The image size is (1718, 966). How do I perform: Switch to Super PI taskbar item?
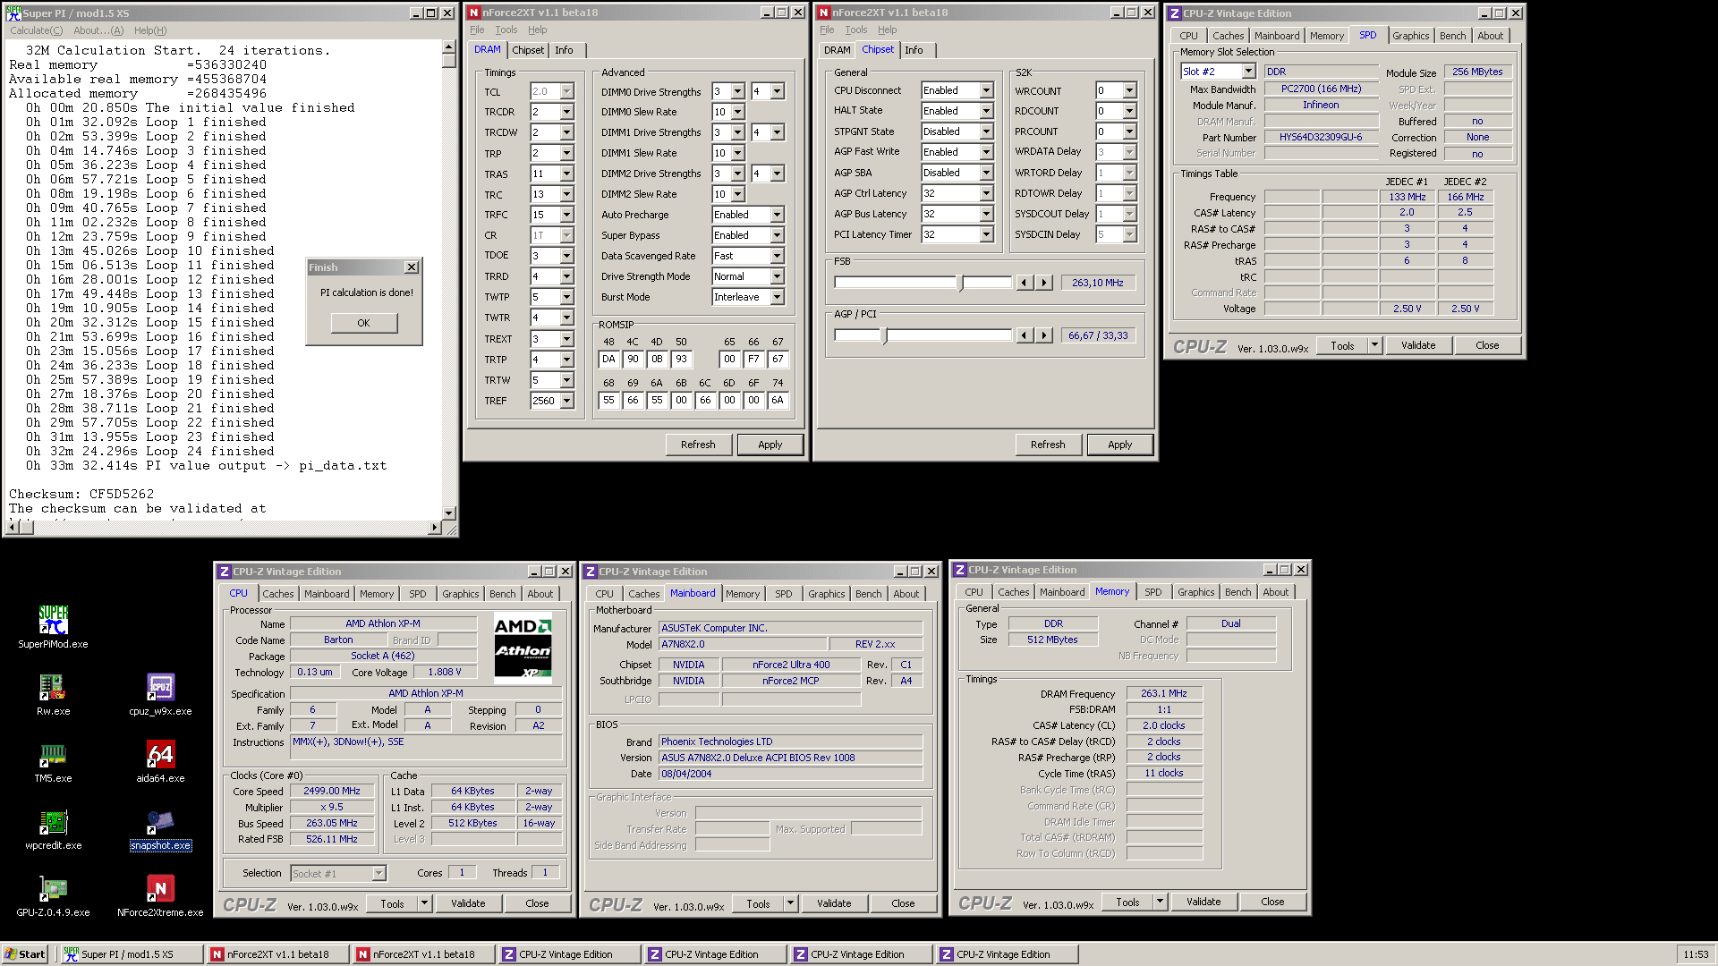132,954
